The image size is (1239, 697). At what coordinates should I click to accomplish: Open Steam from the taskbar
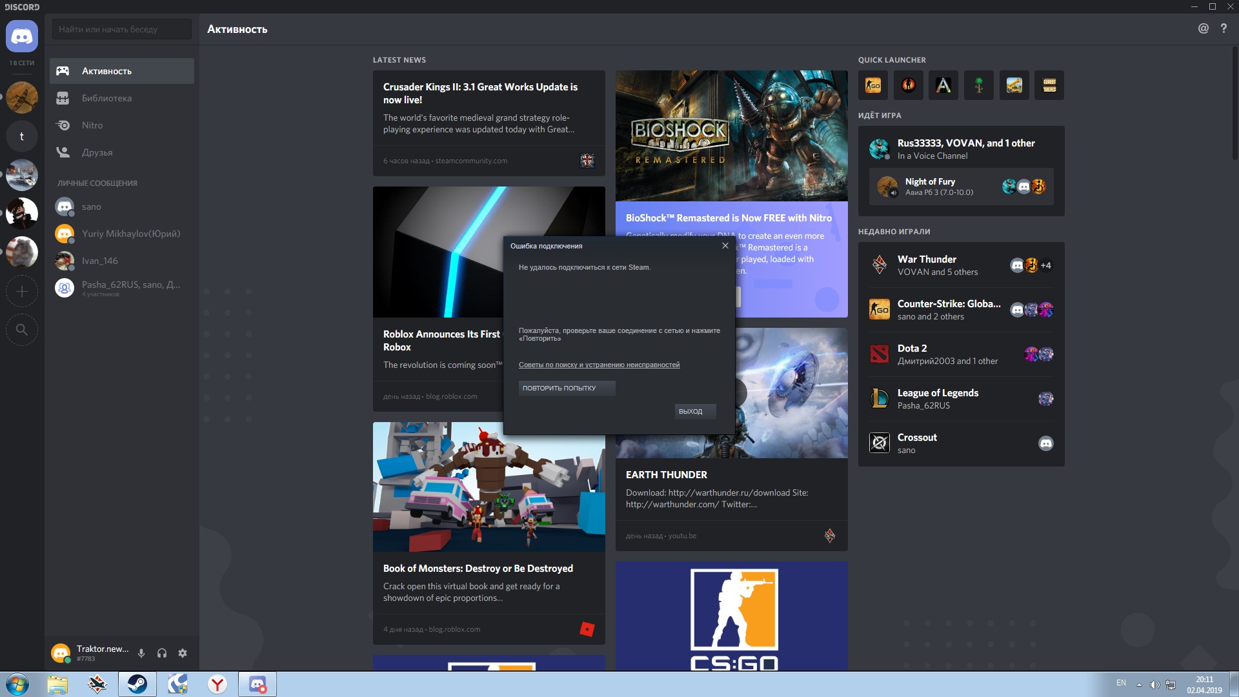[x=137, y=684]
